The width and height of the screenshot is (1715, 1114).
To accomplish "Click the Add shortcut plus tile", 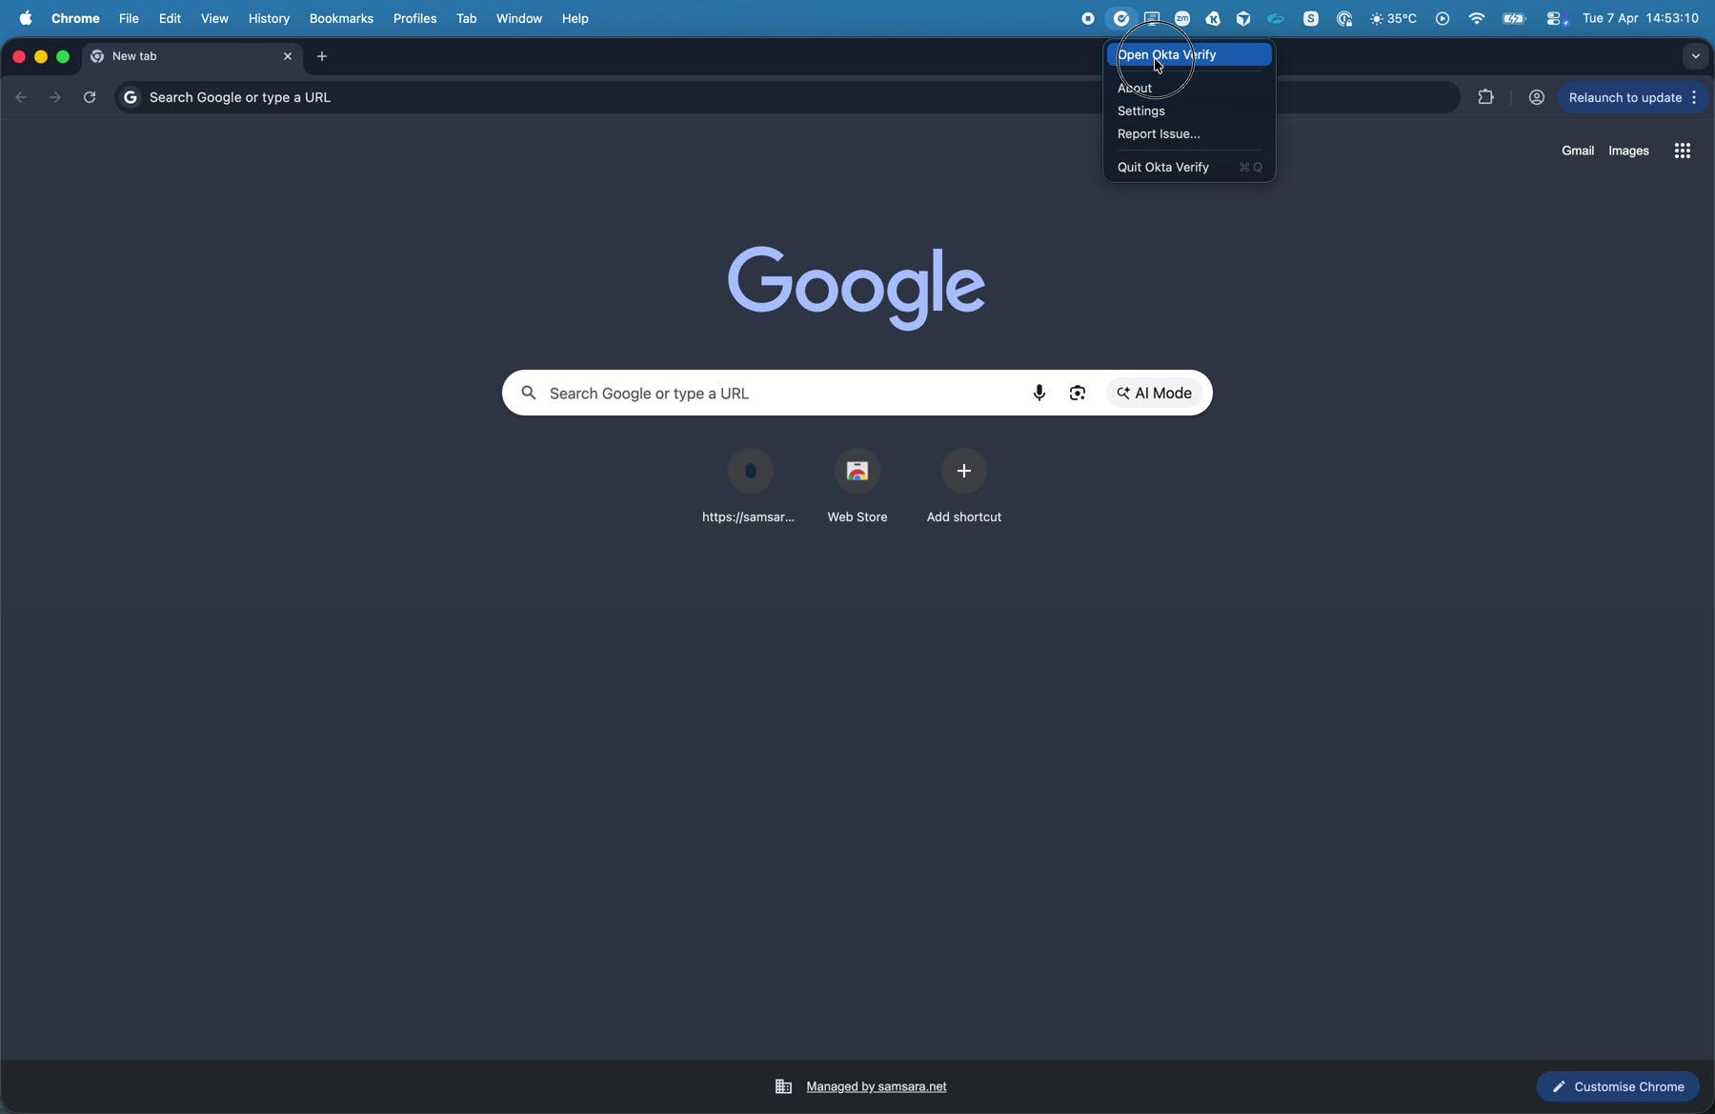I will pos(964,471).
